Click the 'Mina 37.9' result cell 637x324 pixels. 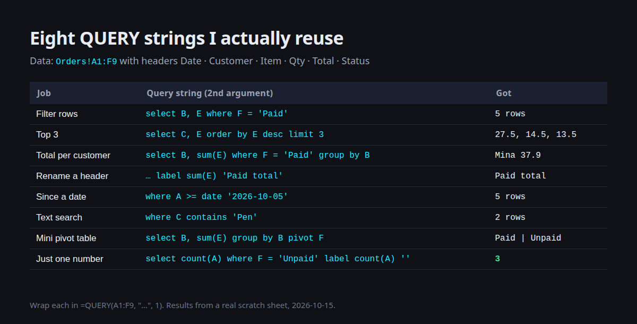pyautogui.click(x=518, y=155)
